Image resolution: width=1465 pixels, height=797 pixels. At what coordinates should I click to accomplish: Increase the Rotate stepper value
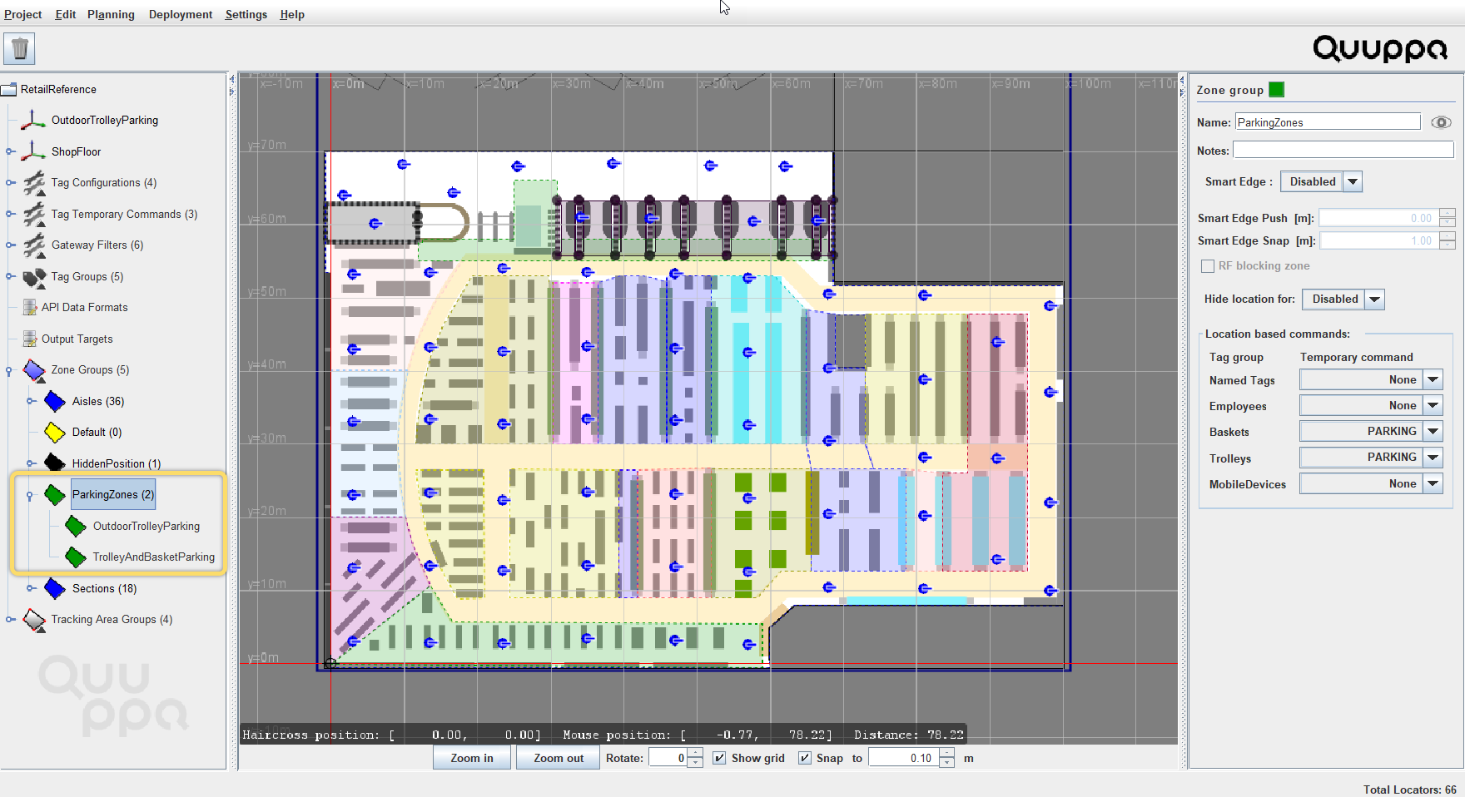(x=695, y=753)
